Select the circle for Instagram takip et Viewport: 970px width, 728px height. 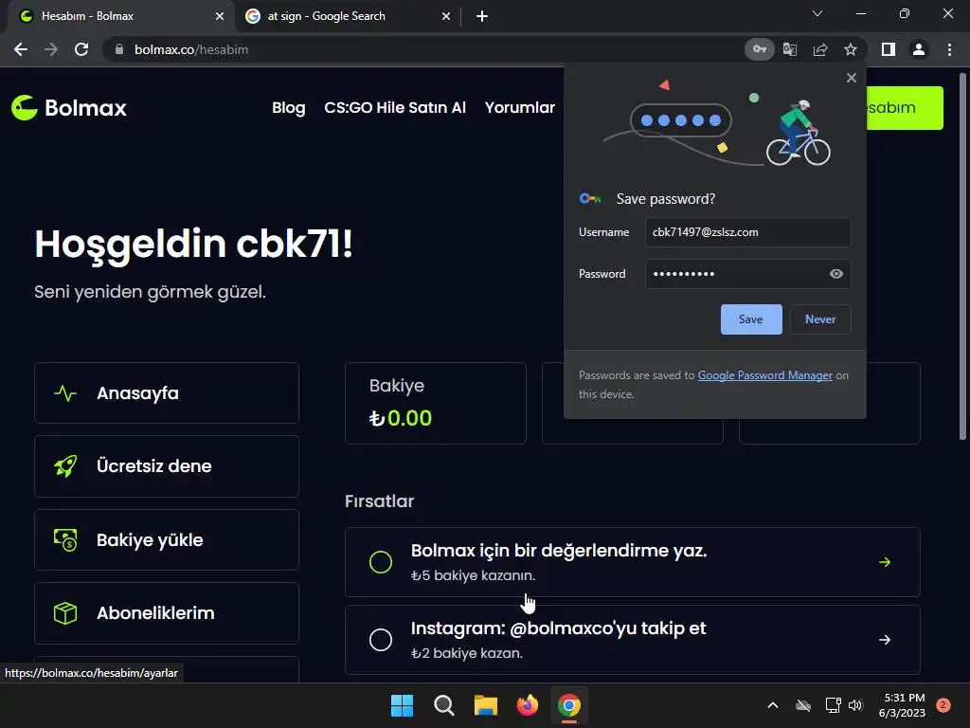(x=381, y=640)
